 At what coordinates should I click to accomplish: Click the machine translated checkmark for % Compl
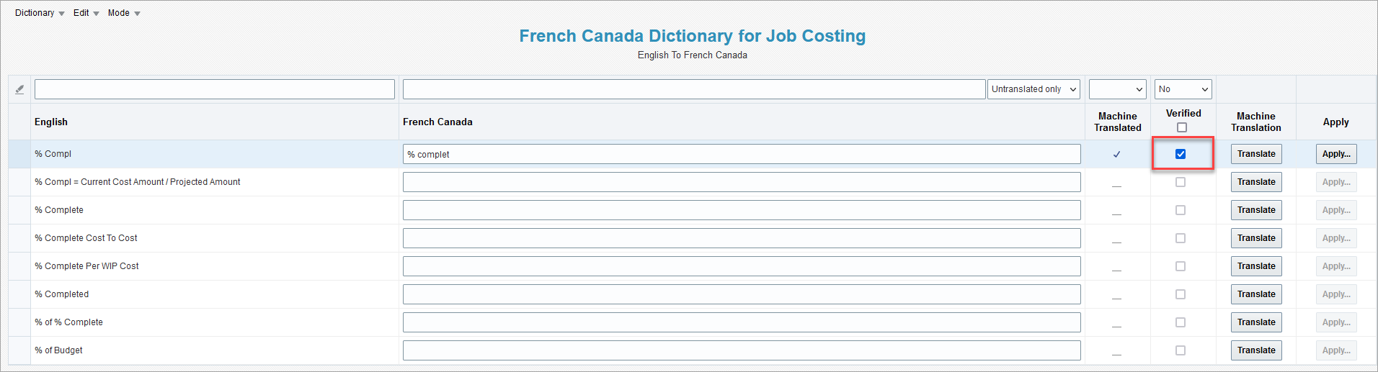[x=1116, y=154]
